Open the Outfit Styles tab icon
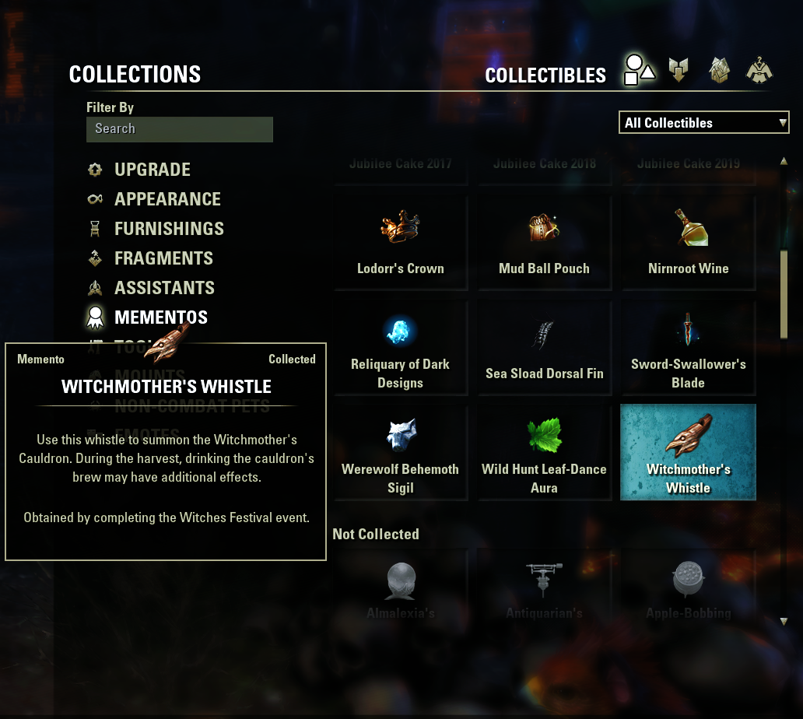Viewport: 803px width, 719px height. (x=759, y=70)
